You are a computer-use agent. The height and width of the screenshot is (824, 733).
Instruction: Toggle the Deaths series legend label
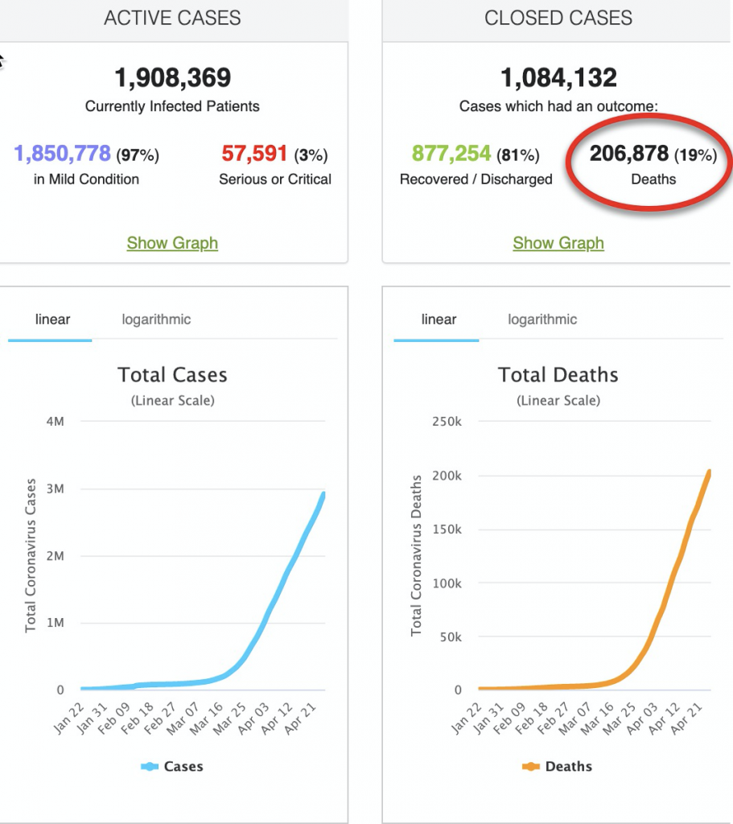[x=568, y=767]
